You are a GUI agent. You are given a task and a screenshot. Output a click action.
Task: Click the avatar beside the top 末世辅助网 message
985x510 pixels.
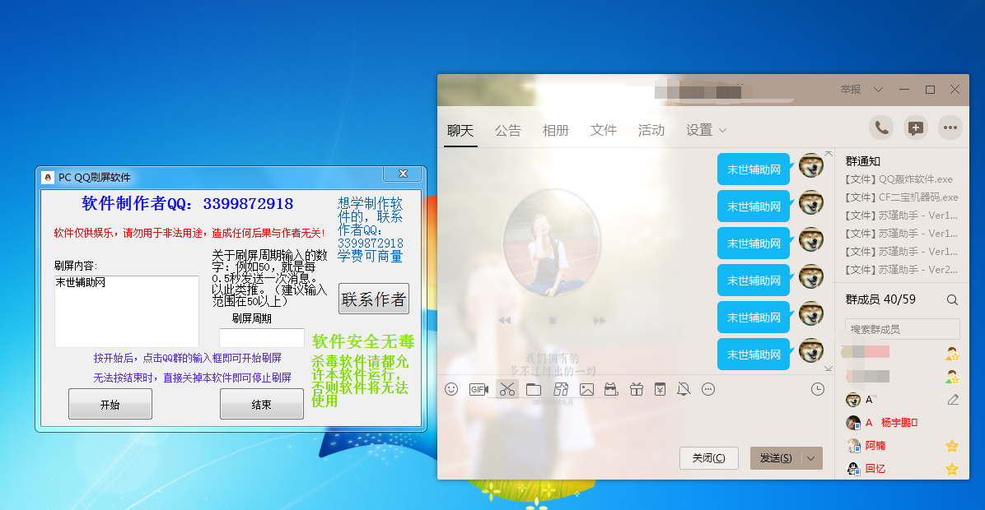811,165
